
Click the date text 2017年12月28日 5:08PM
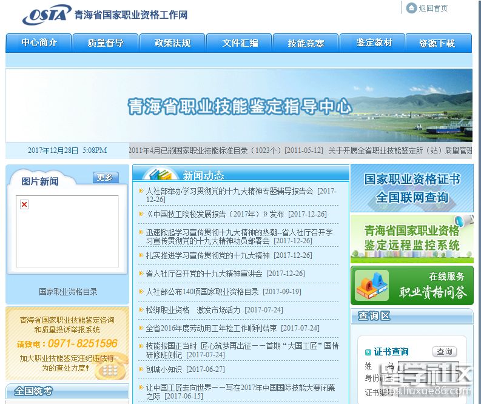point(67,150)
